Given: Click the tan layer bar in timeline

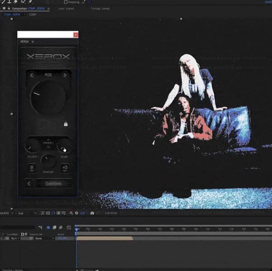Looking at the screenshot, I should pos(104,238).
